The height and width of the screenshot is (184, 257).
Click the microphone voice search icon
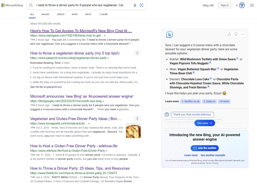(135, 5)
